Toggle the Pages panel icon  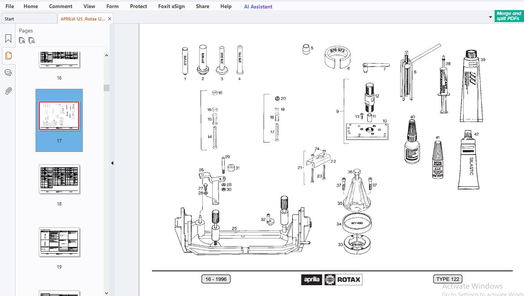point(8,56)
